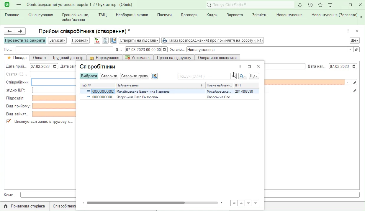Open three-dot options of Прийом співробітника form
The height and width of the screenshot is (211, 365).
348,31
